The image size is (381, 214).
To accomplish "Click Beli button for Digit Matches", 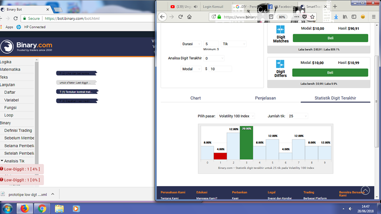I will [x=330, y=38].
